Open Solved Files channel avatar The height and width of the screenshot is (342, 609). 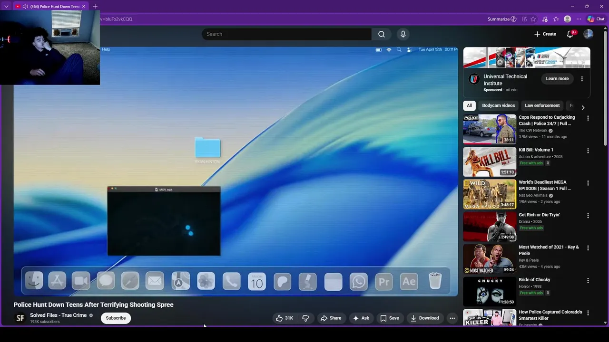click(x=20, y=318)
